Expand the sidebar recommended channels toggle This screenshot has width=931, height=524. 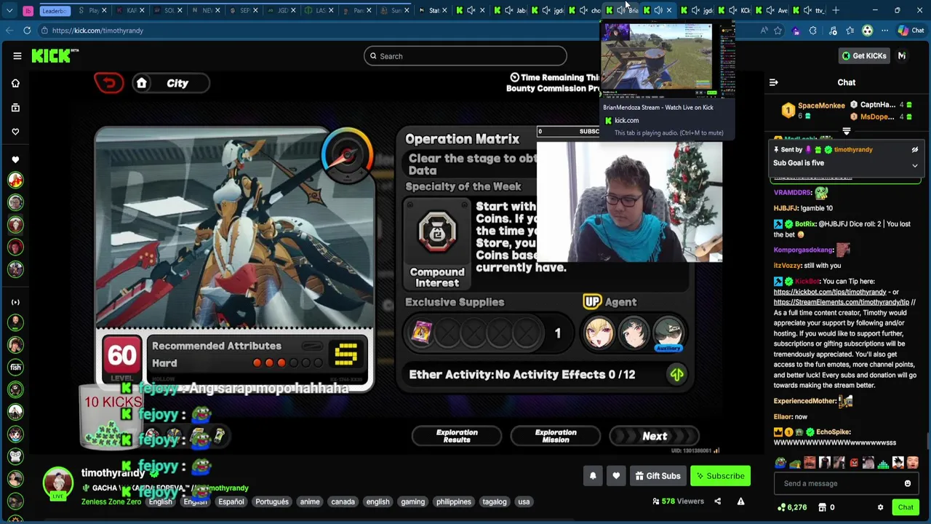(15, 302)
